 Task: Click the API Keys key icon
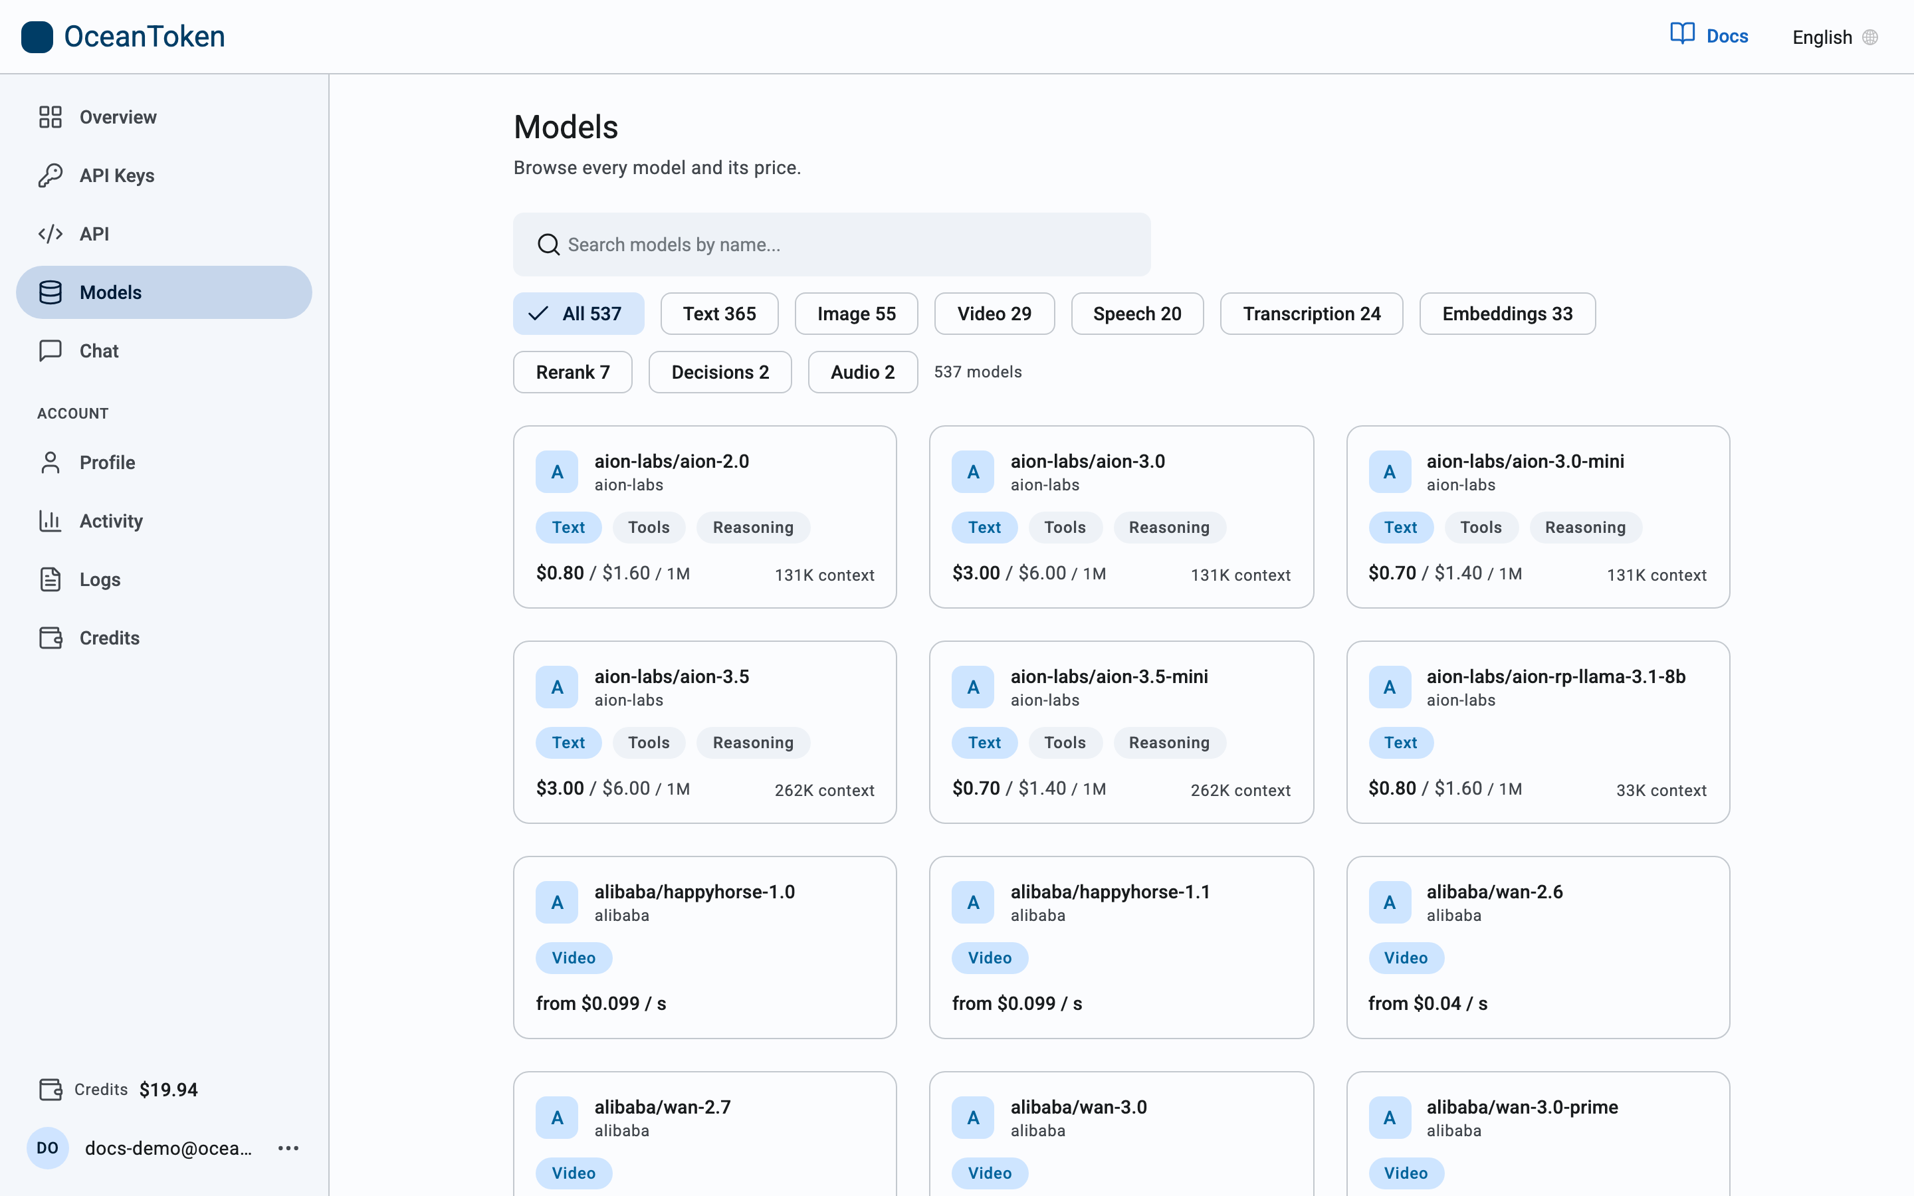click(x=51, y=175)
